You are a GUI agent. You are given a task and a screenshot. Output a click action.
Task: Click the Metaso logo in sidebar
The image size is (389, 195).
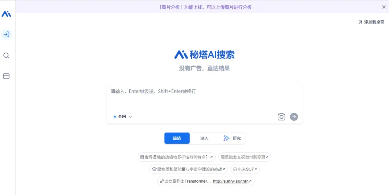click(x=6, y=14)
